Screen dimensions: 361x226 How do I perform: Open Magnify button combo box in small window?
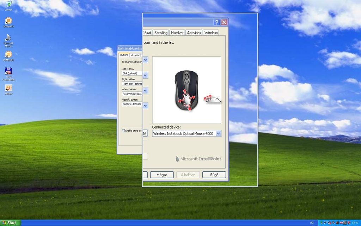point(132,104)
